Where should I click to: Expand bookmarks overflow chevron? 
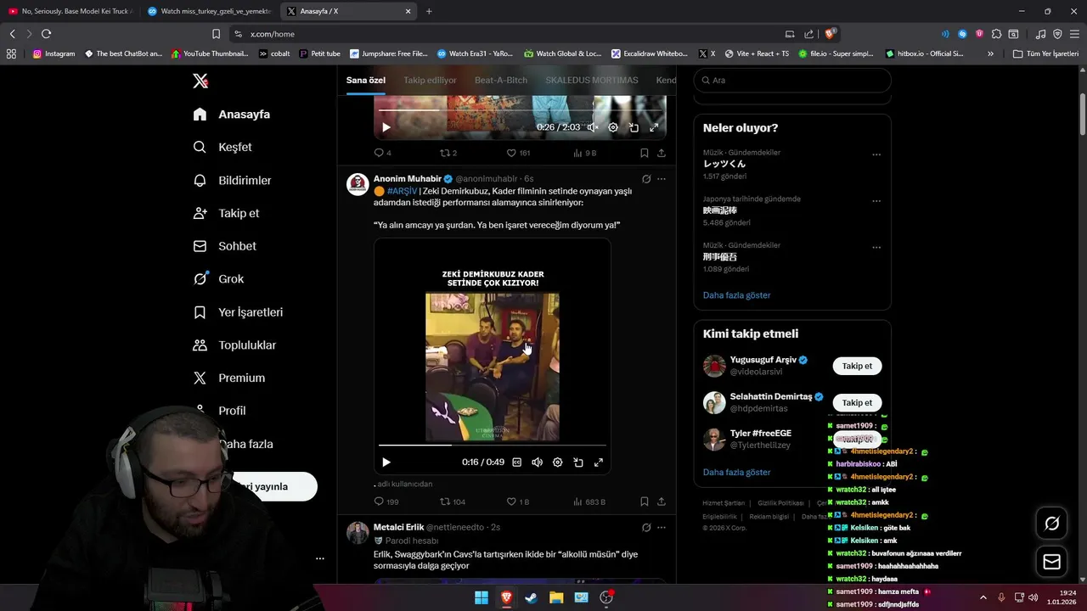point(990,53)
